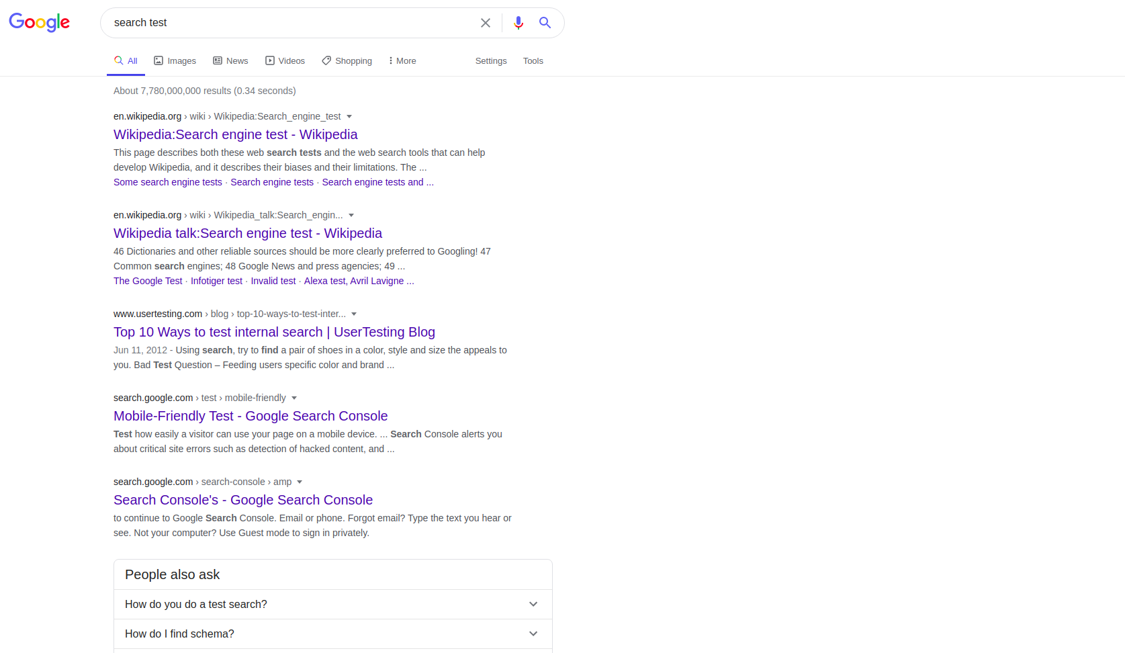Image resolution: width=1125 pixels, height=653 pixels.
Task: Click the Google logo
Action: click(39, 22)
